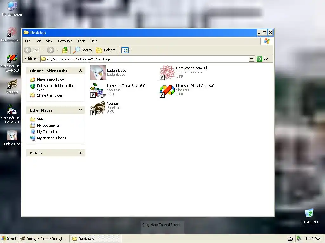Select the Yourpal desktop shortcut
Viewport: 325px width, 243px height.
click(12, 87)
